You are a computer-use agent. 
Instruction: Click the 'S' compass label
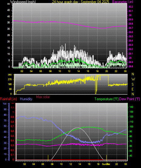point(133,84)
